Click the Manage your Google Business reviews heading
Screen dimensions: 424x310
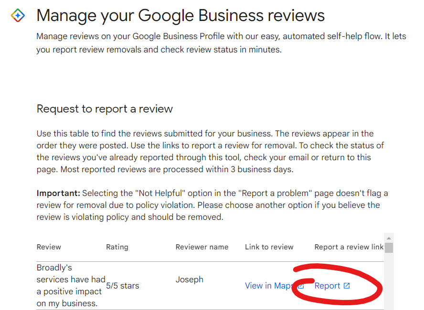coord(180,15)
